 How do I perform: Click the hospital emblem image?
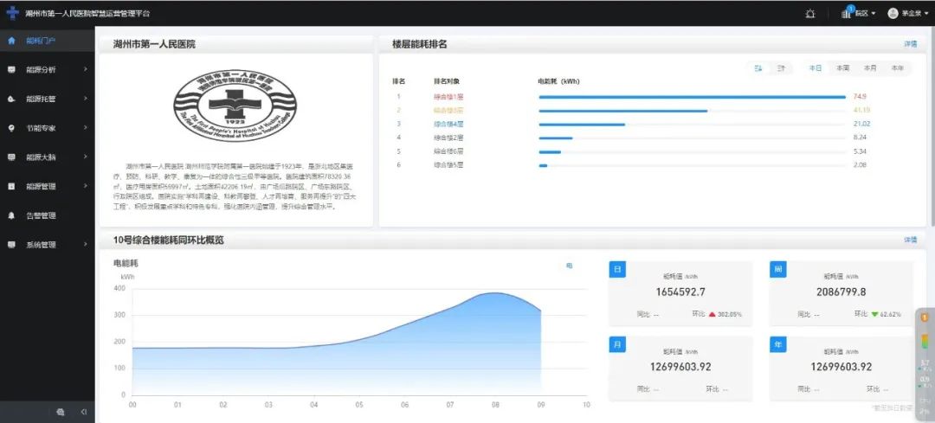(235, 105)
